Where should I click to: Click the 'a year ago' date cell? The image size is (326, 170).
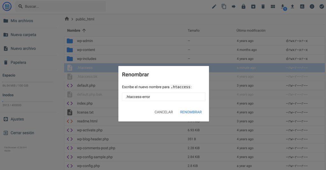pos(244,166)
